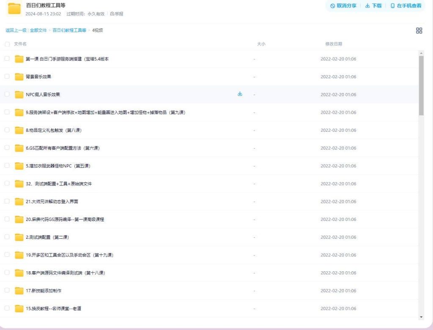Click the scrollbar up arrow

coord(421,53)
